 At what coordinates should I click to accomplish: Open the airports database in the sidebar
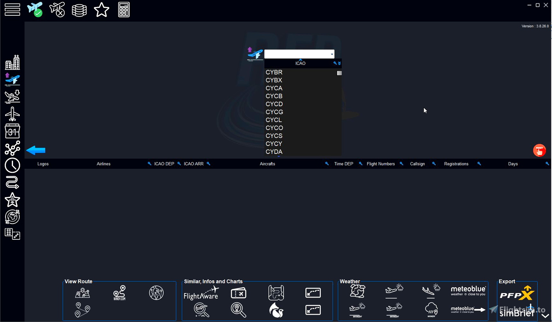(x=12, y=62)
